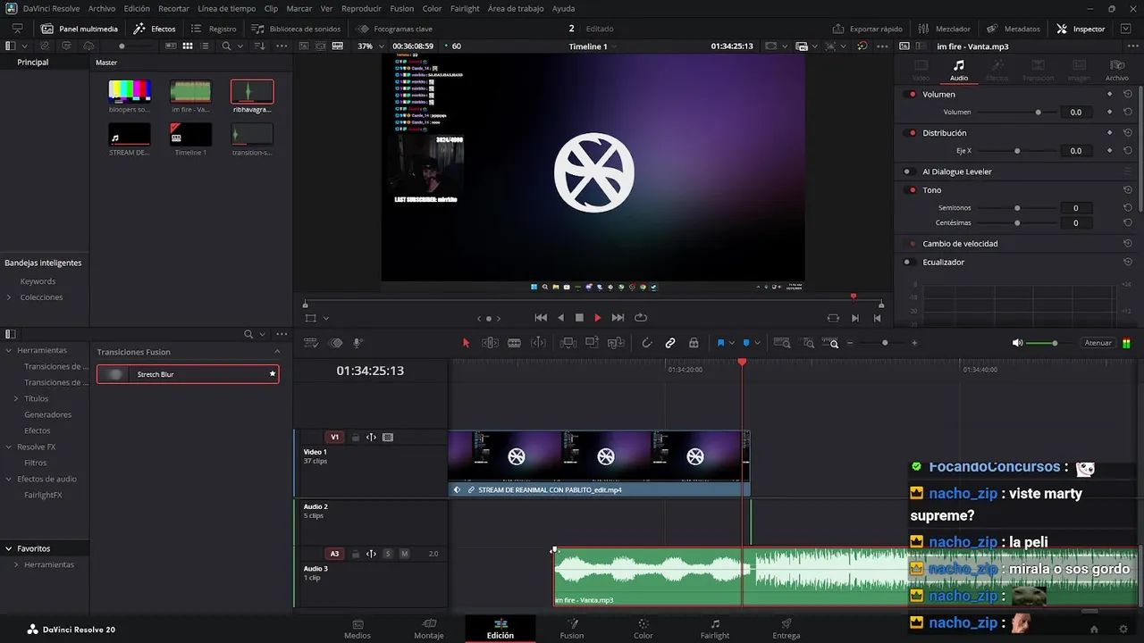Adjust the timeline zoom slider
1144x643 pixels.
pos(885,343)
